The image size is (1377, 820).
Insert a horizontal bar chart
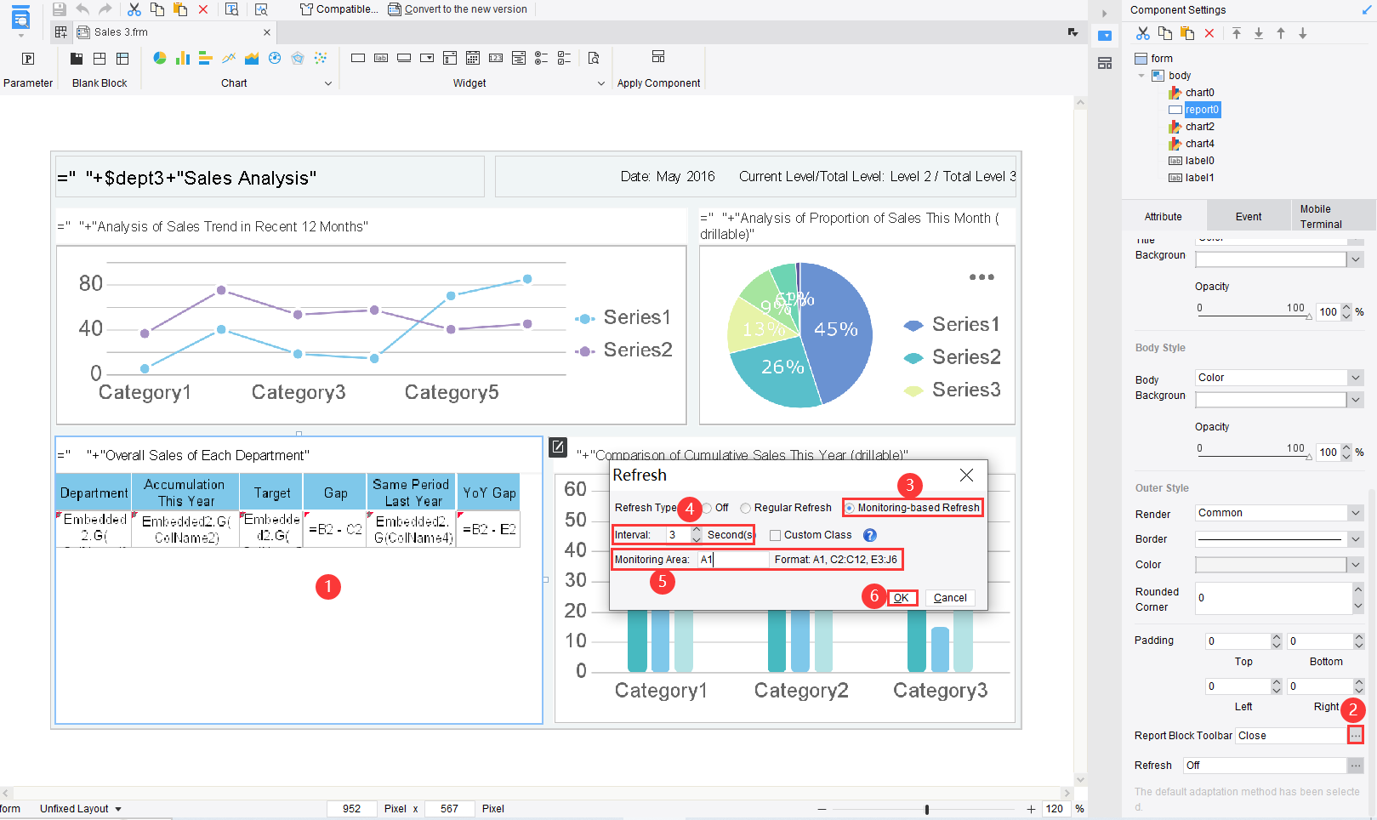(x=205, y=58)
